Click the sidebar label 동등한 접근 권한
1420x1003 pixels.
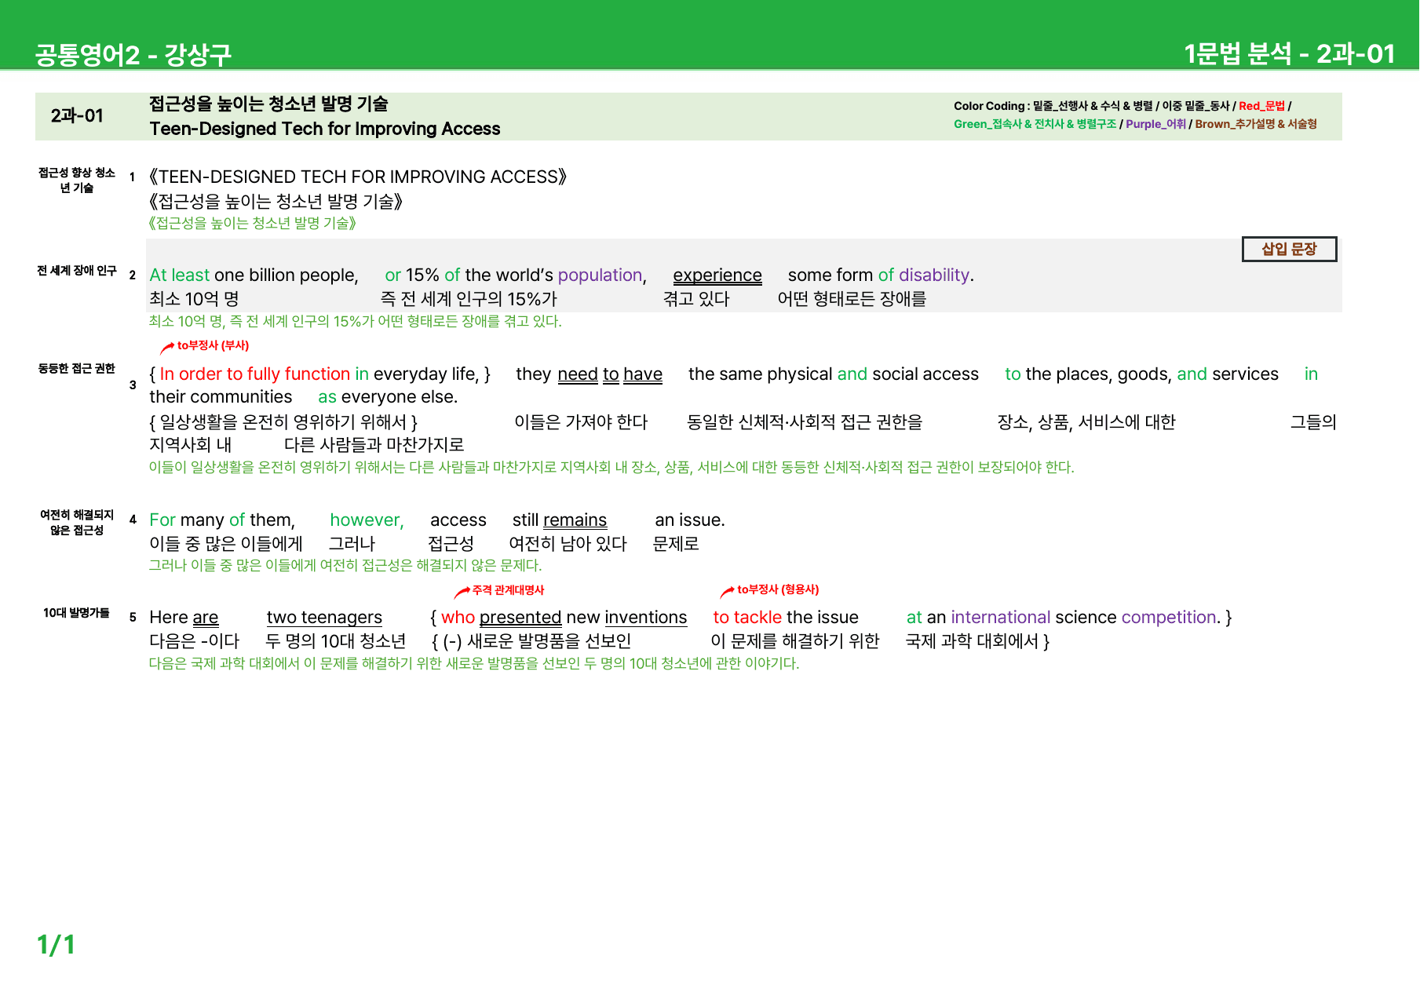pos(77,369)
